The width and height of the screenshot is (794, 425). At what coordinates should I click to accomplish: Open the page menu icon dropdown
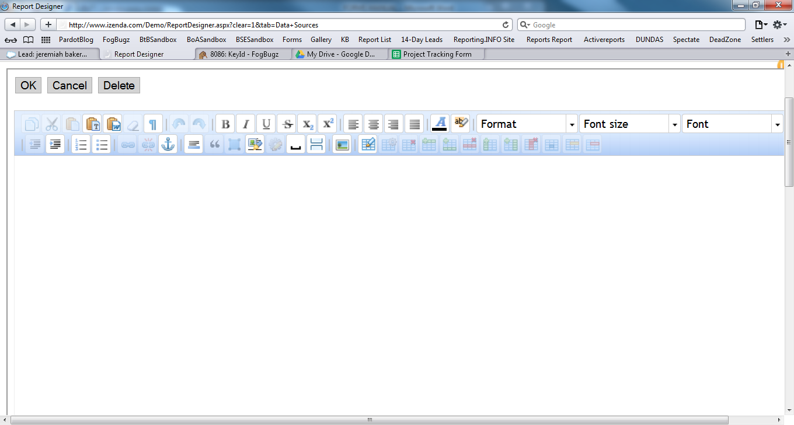[x=761, y=25]
